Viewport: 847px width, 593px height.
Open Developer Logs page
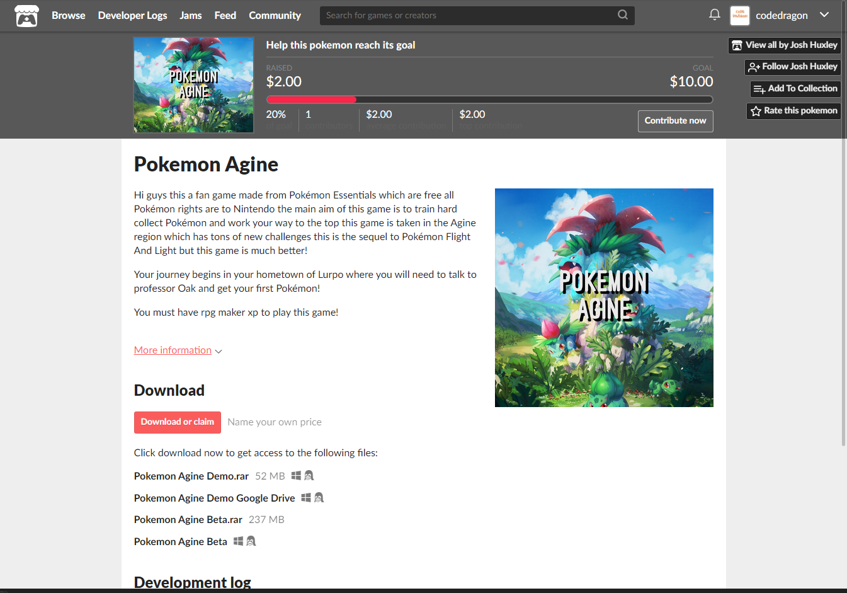(x=132, y=16)
